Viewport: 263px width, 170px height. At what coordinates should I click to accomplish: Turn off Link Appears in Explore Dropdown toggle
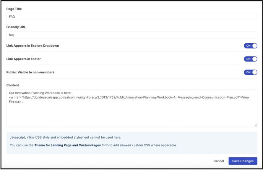(250, 45)
